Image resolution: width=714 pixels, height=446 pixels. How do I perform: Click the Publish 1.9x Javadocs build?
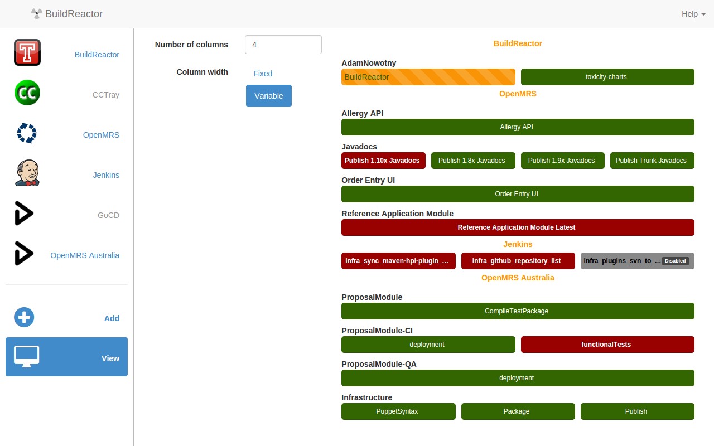(x=562, y=161)
